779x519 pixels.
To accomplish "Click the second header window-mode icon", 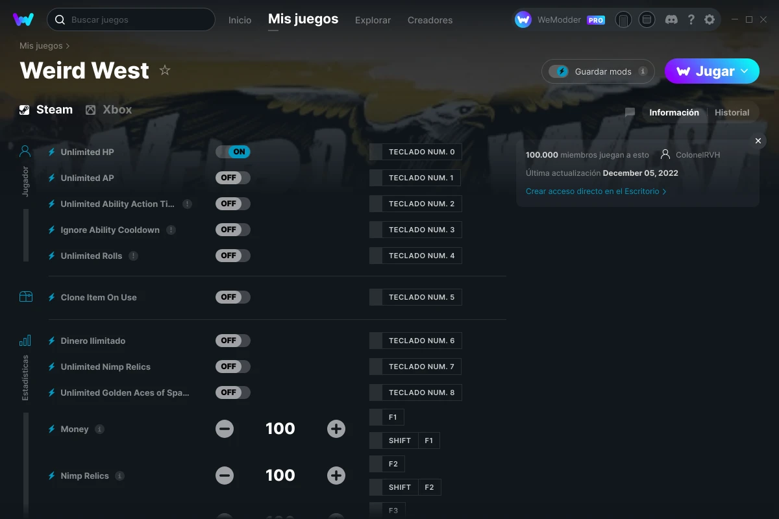I will [647, 20].
